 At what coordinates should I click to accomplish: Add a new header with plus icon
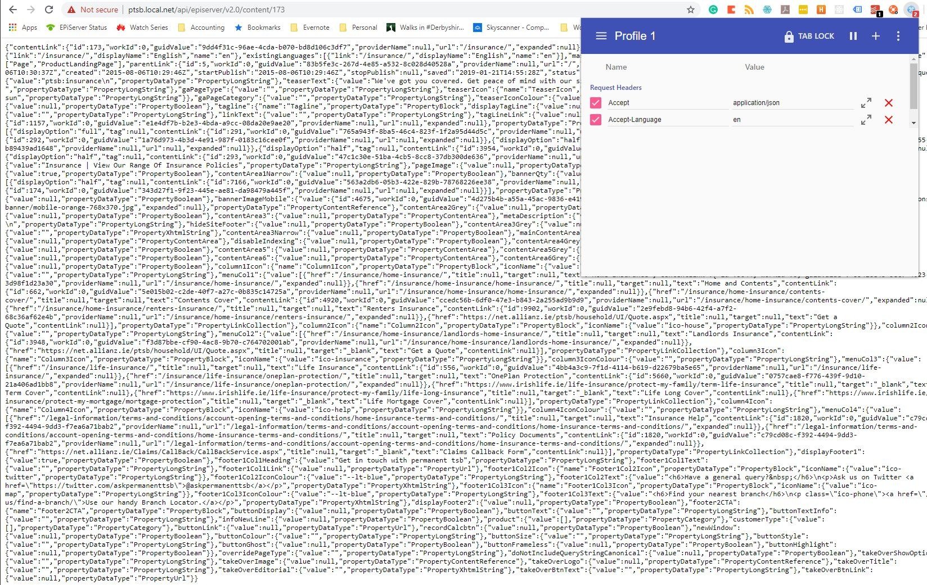(x=876, y=36)
